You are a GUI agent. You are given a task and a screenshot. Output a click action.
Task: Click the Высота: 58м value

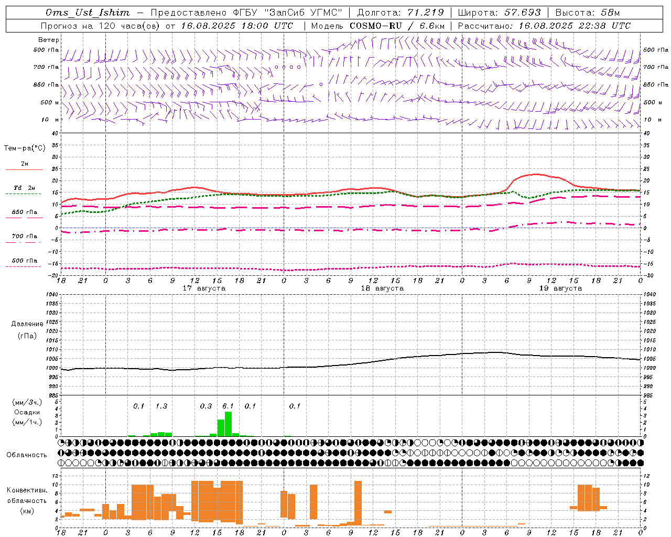click(587, 13)
